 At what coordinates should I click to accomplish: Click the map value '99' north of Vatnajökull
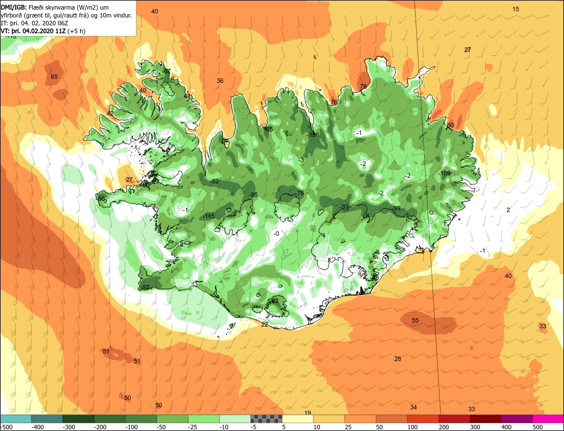point(396,208)
